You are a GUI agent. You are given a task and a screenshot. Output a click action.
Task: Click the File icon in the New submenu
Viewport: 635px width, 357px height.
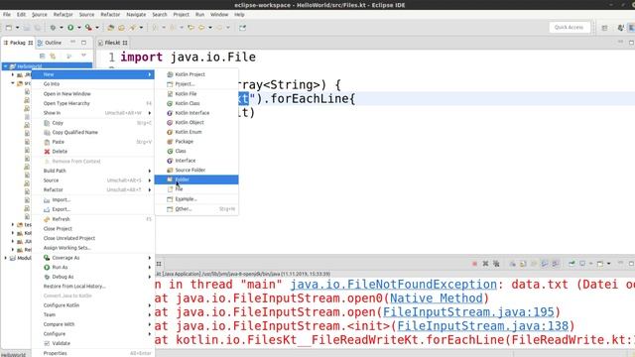(170, 189)
